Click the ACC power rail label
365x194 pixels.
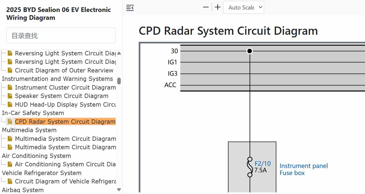coord(170,85)
